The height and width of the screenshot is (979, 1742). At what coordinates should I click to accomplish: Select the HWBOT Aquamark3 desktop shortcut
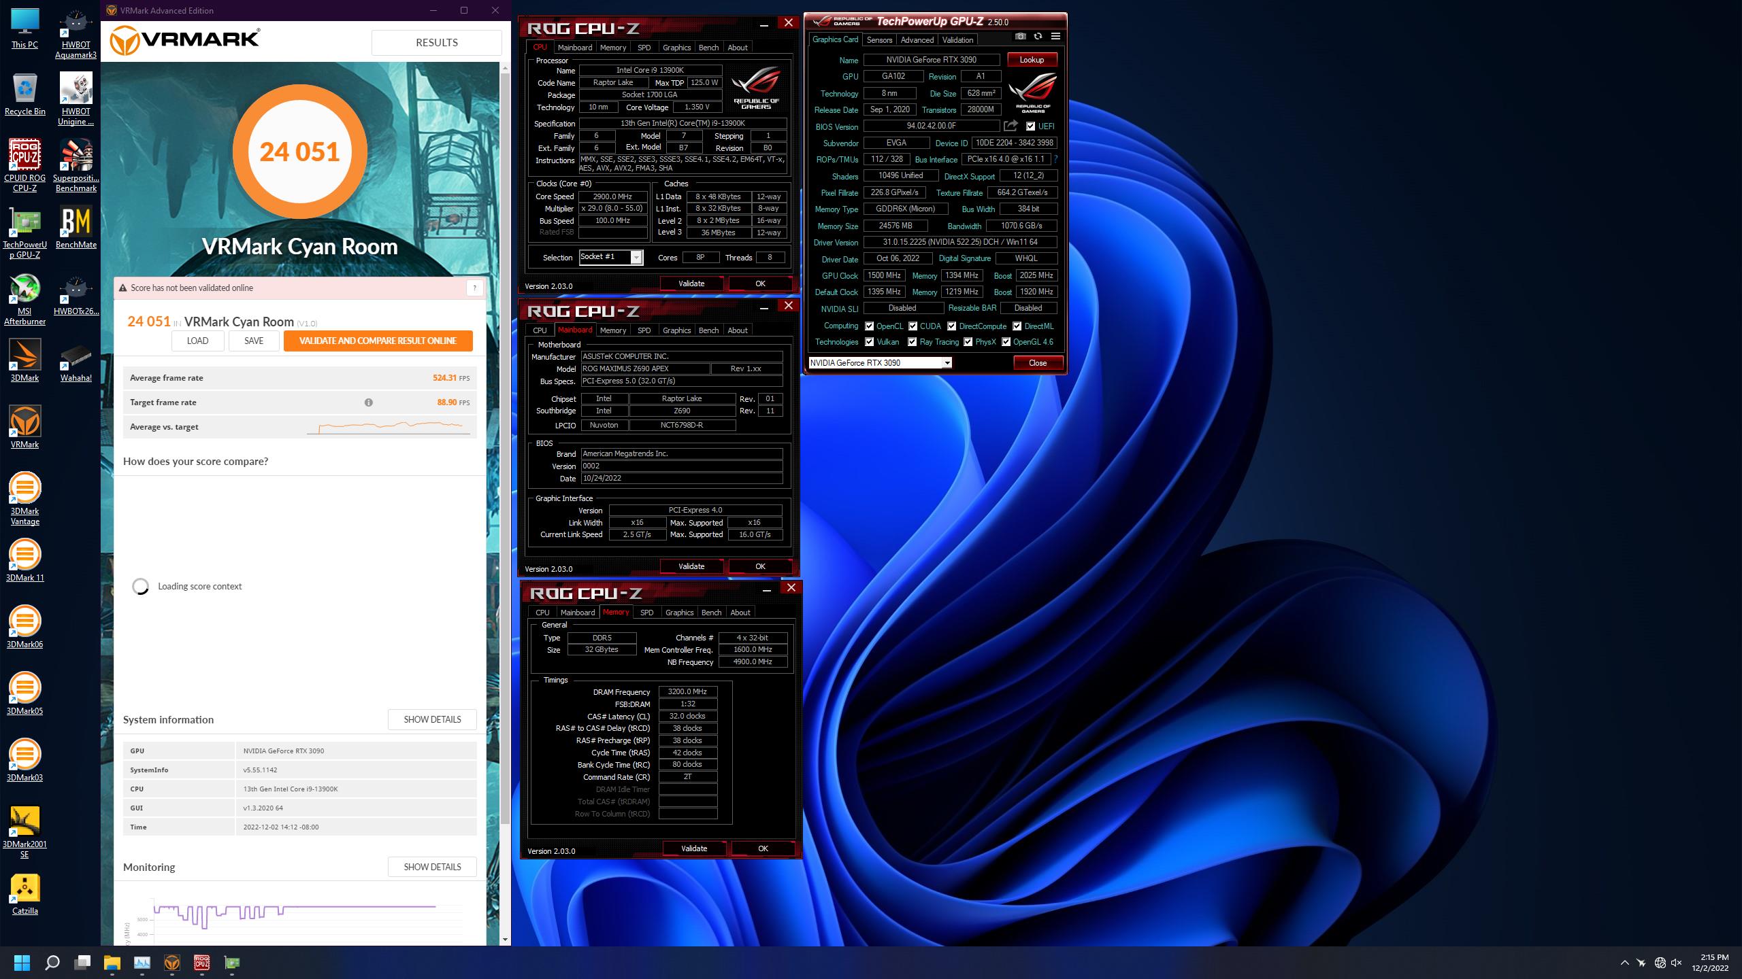pyautogui.click(x=76, y=35)
